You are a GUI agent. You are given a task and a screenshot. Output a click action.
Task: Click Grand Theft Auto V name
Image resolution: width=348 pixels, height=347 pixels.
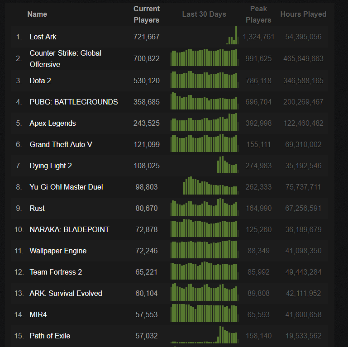pyautogui.click(x=61, y=145)
